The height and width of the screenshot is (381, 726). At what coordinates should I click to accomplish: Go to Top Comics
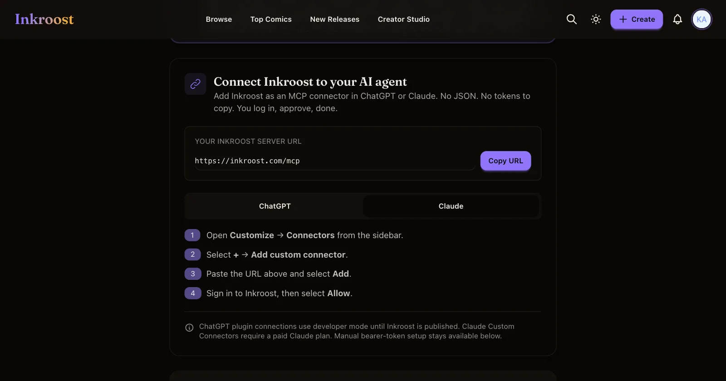[x=271, y=19]
